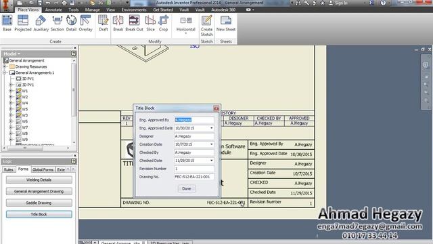
Task: Click the Saddle Drawing form button
Action: pos(39,203)
